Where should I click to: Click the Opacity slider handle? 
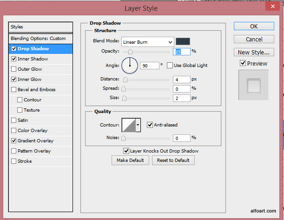[130, 51]
